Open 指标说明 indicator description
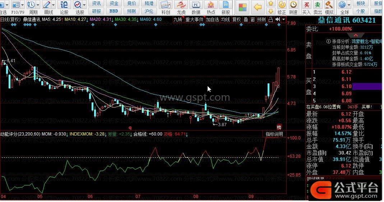Screen dimensions: 384x202 click(274, 134)
